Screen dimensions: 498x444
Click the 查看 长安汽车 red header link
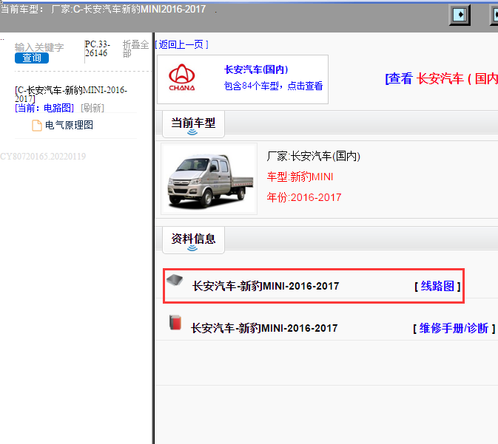click(x=442, y=78)
